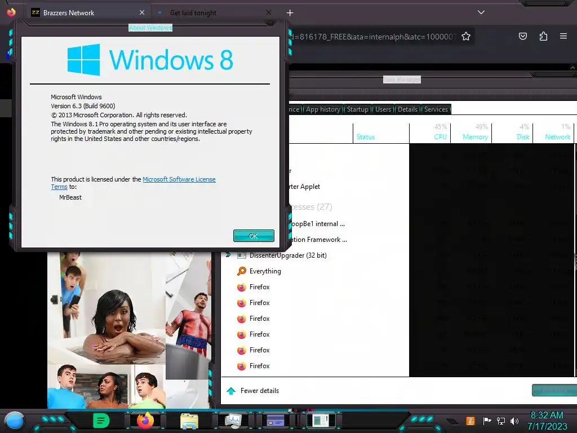The image size is (577, 433).
Task: Click OK in the About Windows dialog
Action: click(254, 236)
